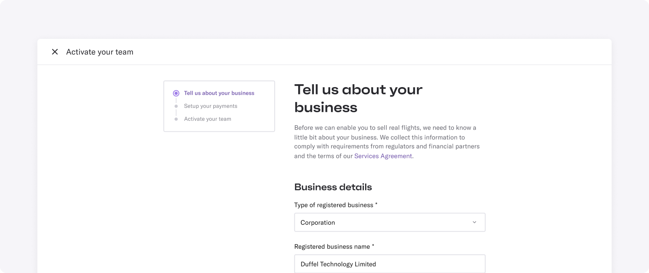Go to the Activate your team step

pyautogui.click(x=208, y=119)
